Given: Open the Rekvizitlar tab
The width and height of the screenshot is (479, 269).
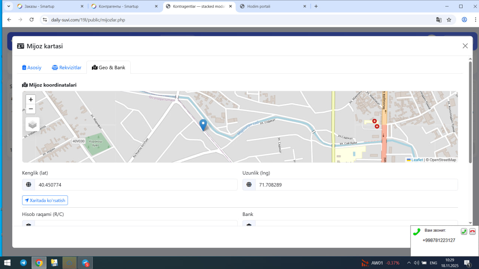Looking at the screenshot, I should point(67,68).
